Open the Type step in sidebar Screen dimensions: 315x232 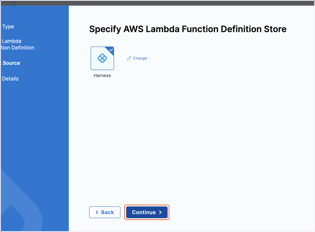[8, 27]
